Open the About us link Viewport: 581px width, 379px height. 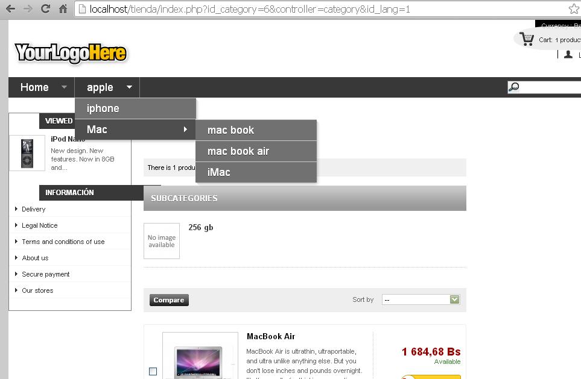(x=35, y=258)
